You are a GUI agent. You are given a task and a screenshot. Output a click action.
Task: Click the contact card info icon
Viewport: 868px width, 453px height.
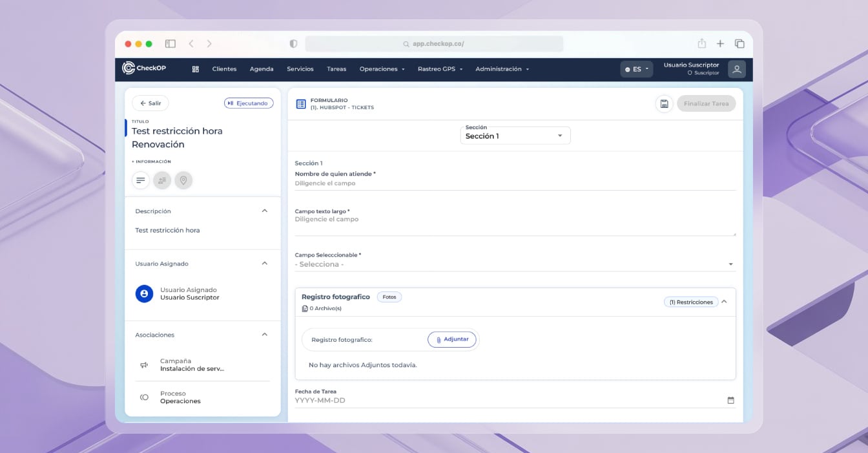point(162,180)
